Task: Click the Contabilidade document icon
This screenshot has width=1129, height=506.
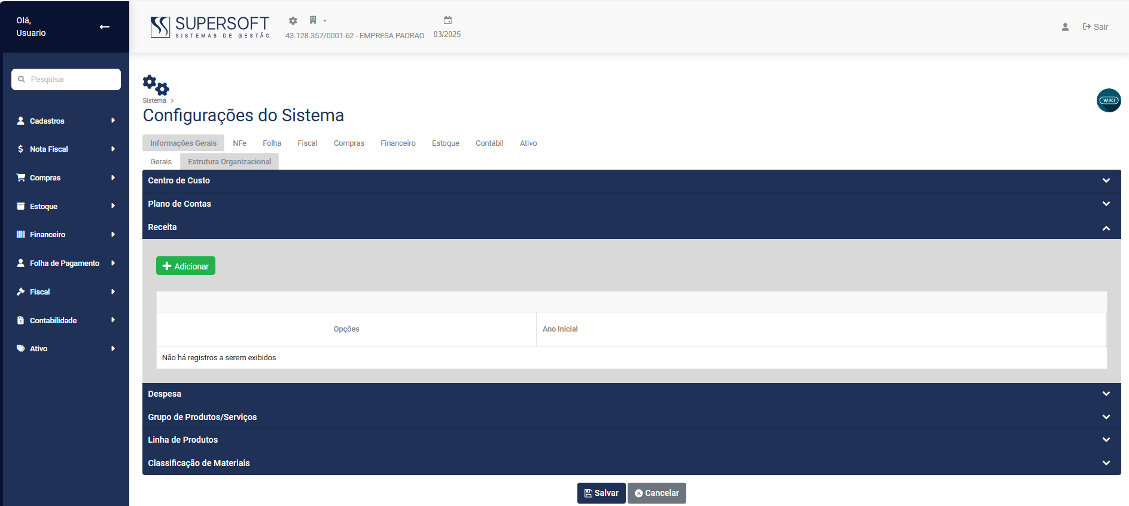Action: 21,320
